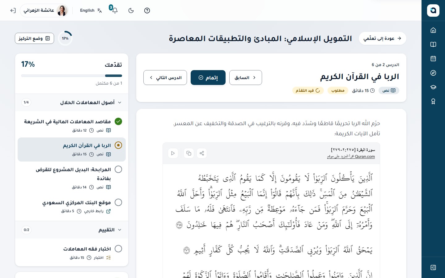Viewport: 445px width, 278px height.
Task: Mark lesson complete with إتمام button
Action: click(x=208, y=78)
